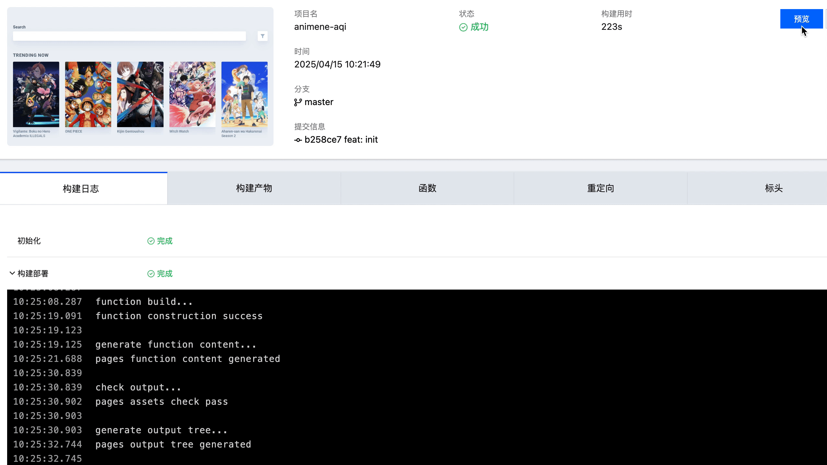Open the Kijin Gentoushou poster thumbnail

click(140, 94)
